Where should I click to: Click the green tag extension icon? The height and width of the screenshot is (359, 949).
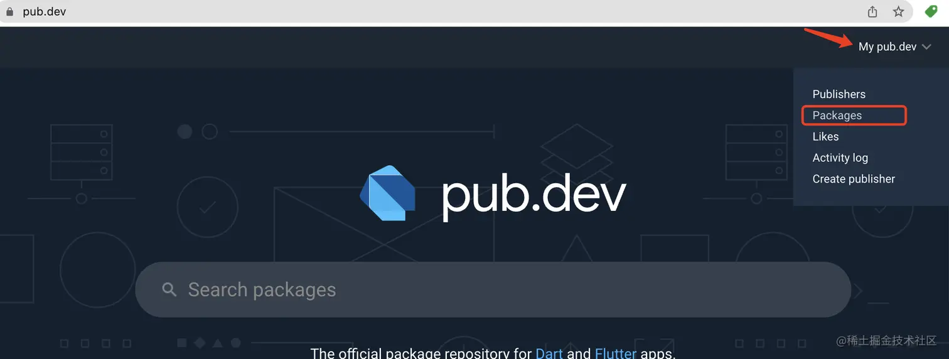click(931, 11)
